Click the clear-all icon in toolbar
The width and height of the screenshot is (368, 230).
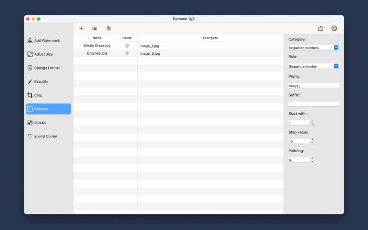[109, 29]
